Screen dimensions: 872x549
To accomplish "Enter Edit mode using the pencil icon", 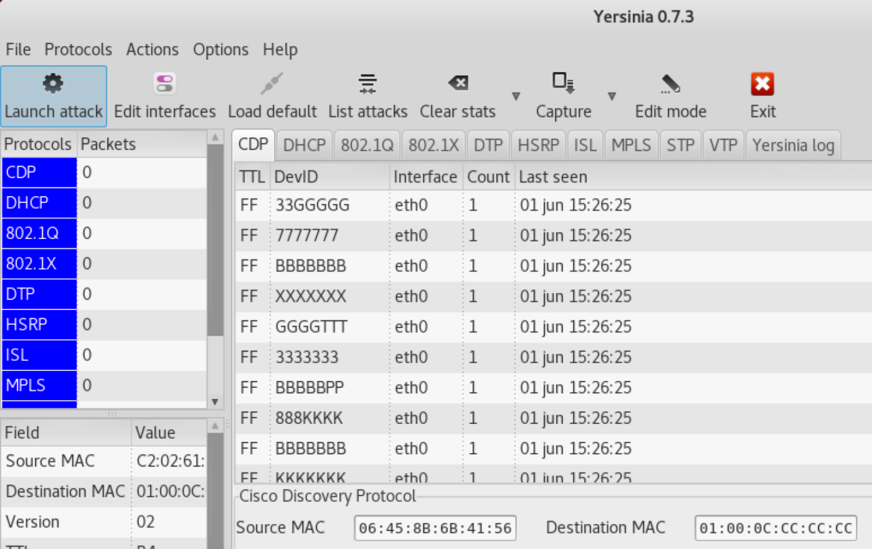I will 670,83.
